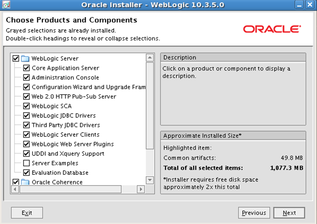
Task: Click the Oracle Coherence folder icon
Action: coord(25,182)
